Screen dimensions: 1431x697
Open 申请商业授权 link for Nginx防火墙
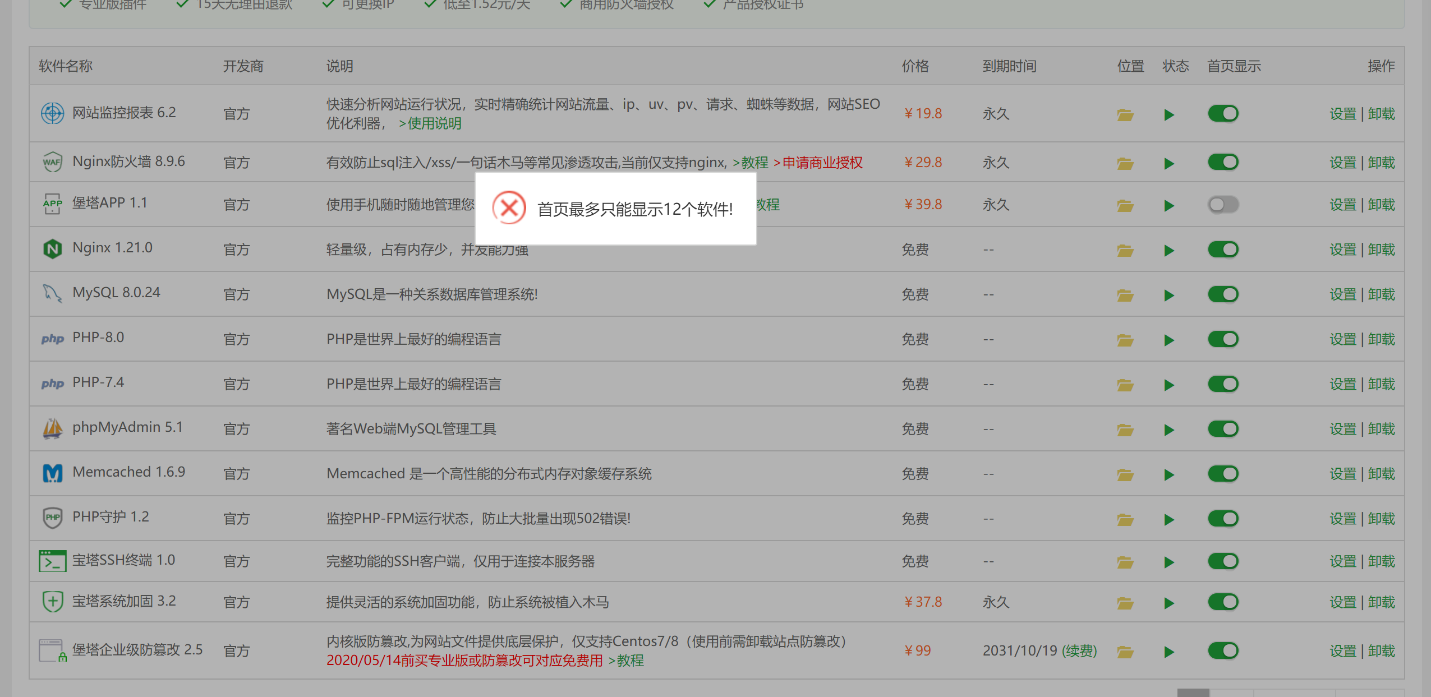coord(818,163)
